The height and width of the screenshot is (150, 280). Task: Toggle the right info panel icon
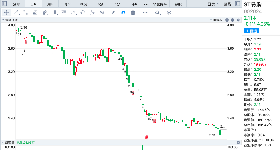coord(238,4)
